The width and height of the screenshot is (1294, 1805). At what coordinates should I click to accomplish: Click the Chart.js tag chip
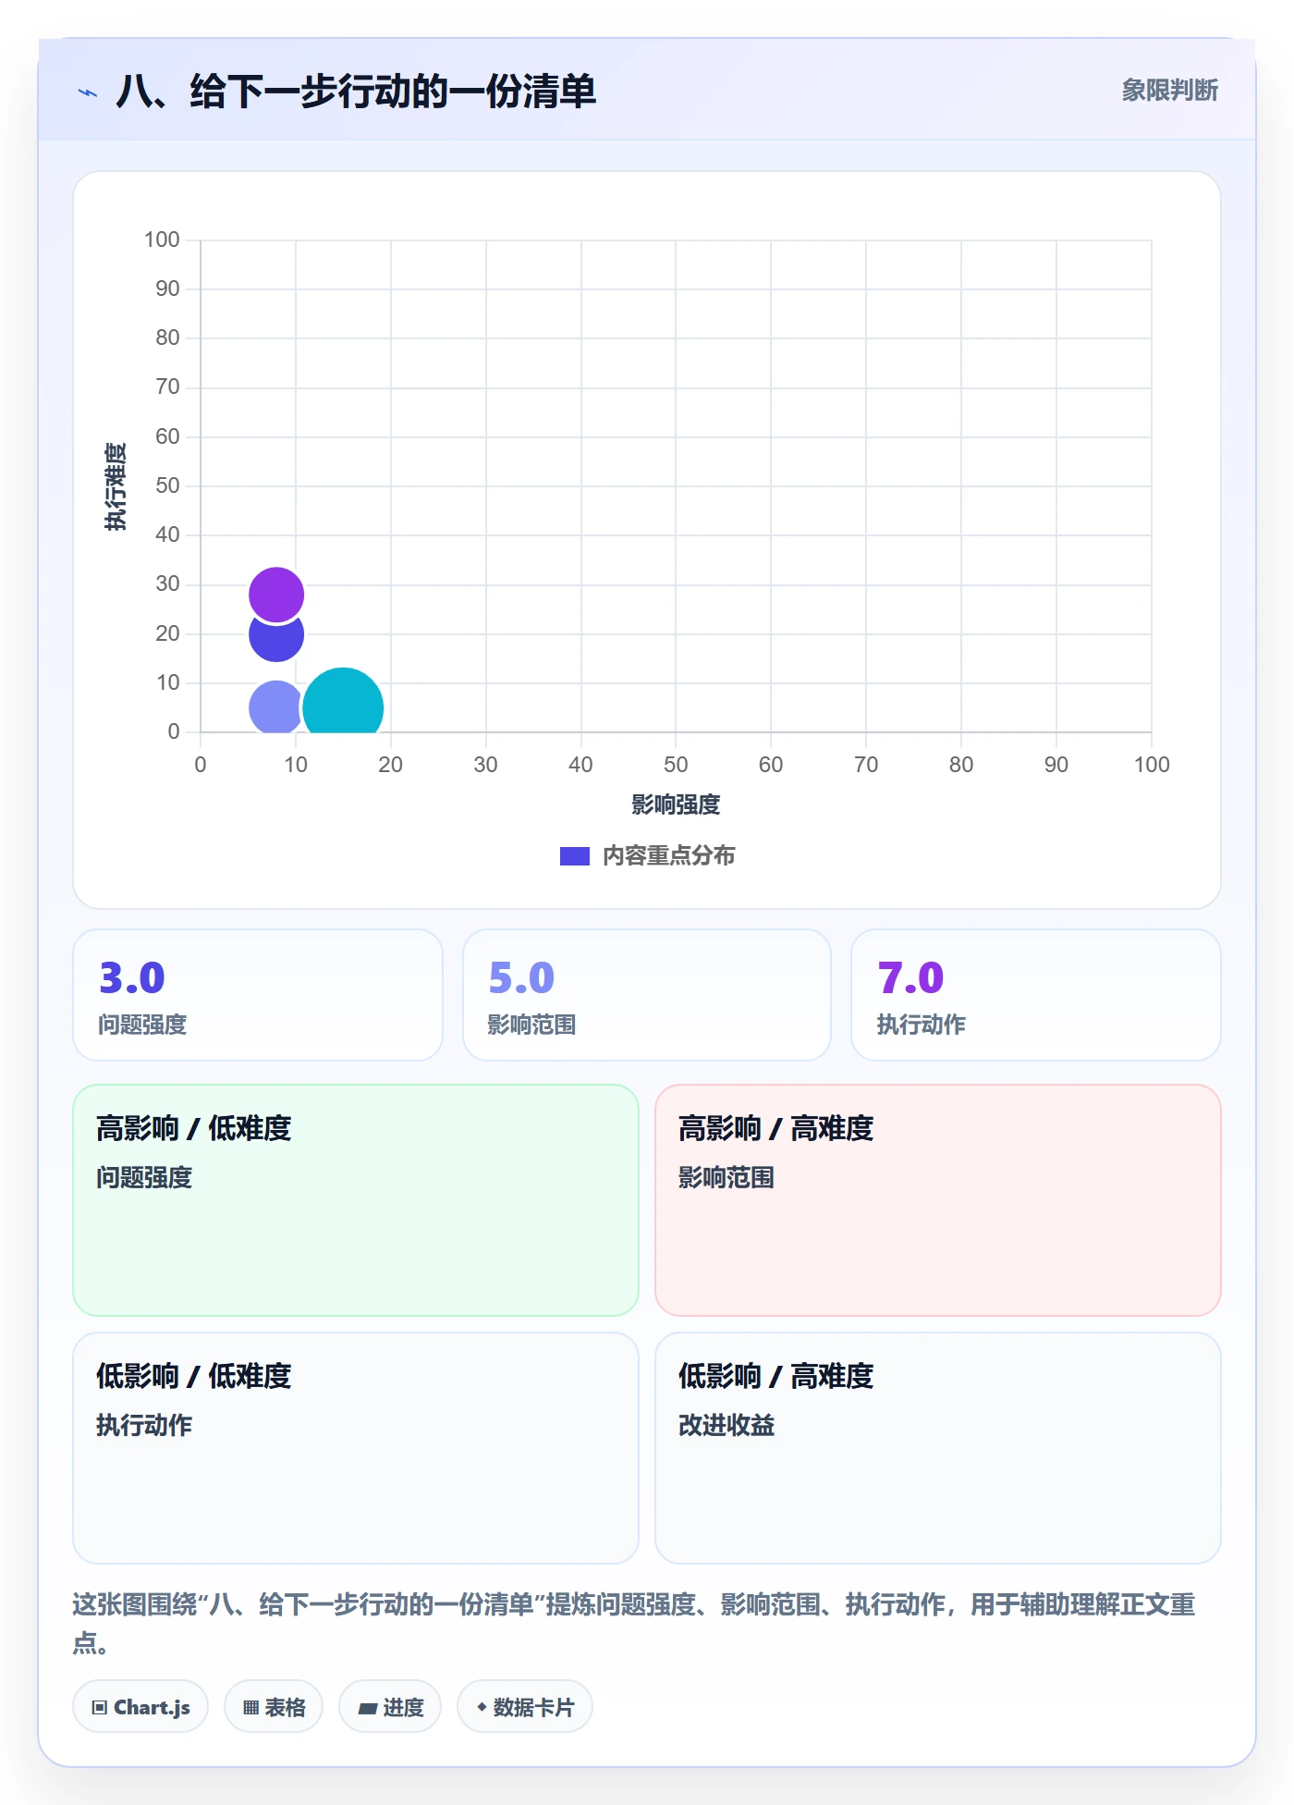click(140, 1707)
